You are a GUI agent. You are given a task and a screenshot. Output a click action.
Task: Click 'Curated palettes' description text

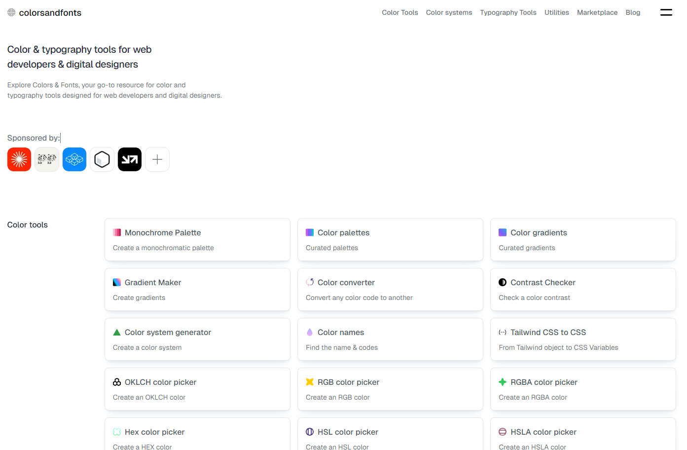(x=332, y=248)
